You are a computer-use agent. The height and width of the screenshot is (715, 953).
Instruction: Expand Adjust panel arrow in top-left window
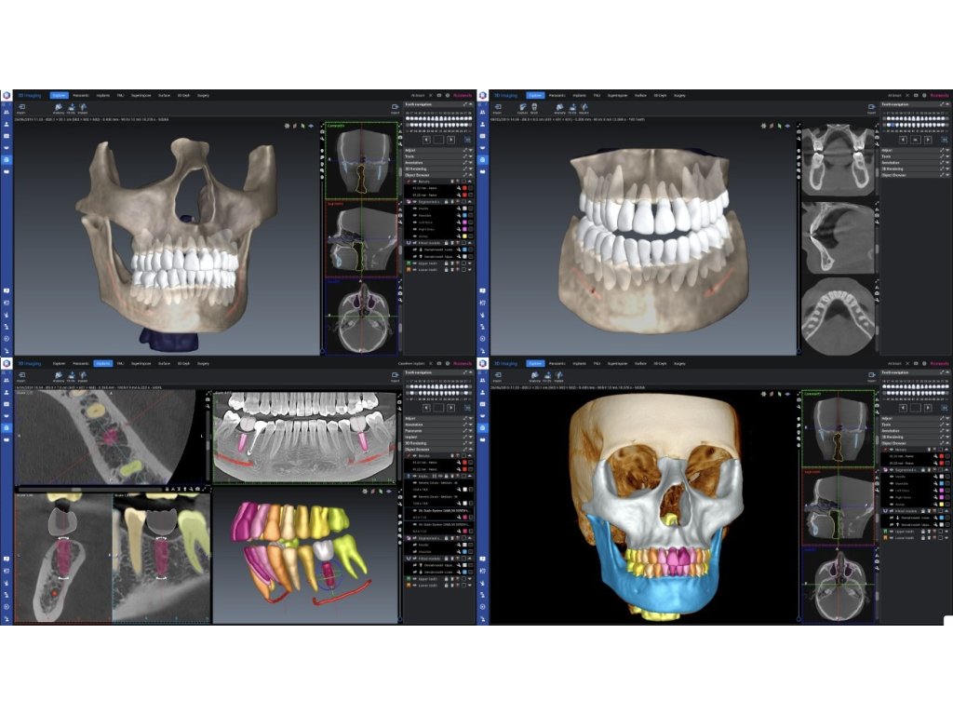pyautogui.click(x=470, y=150)
